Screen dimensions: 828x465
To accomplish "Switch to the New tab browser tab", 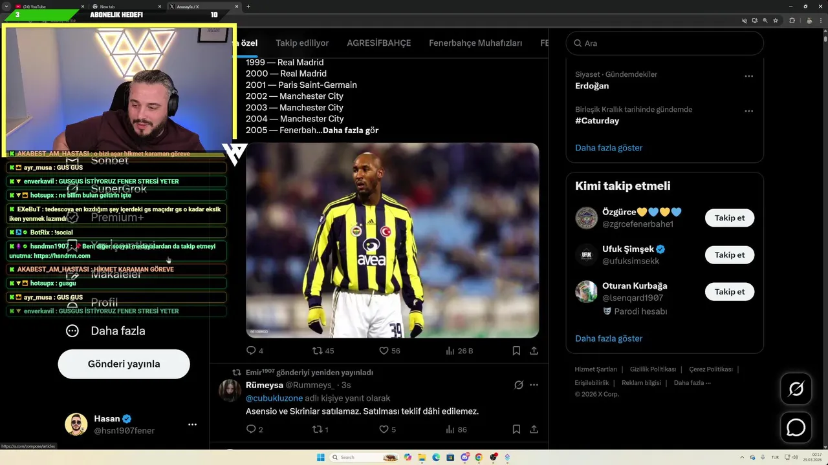I will click(126, 6).
